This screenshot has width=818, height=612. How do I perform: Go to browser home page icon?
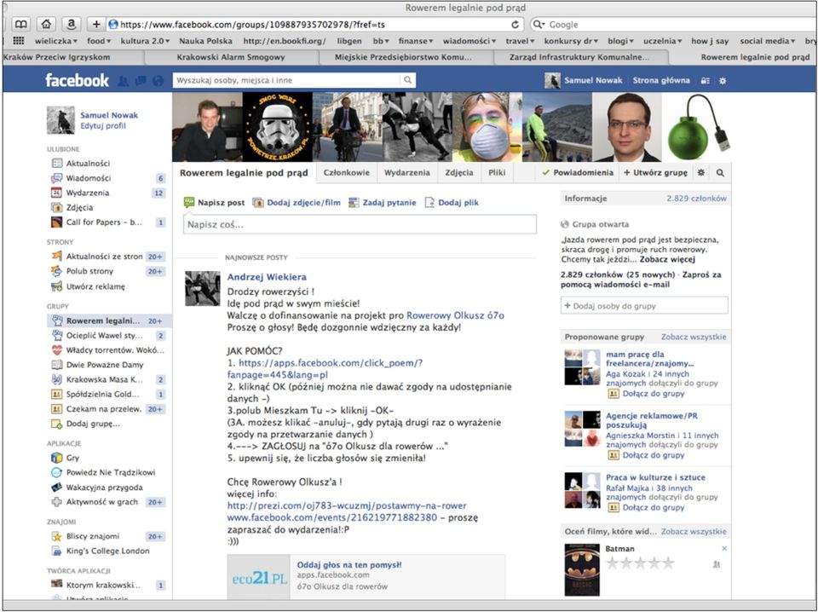tap(46, 24)
